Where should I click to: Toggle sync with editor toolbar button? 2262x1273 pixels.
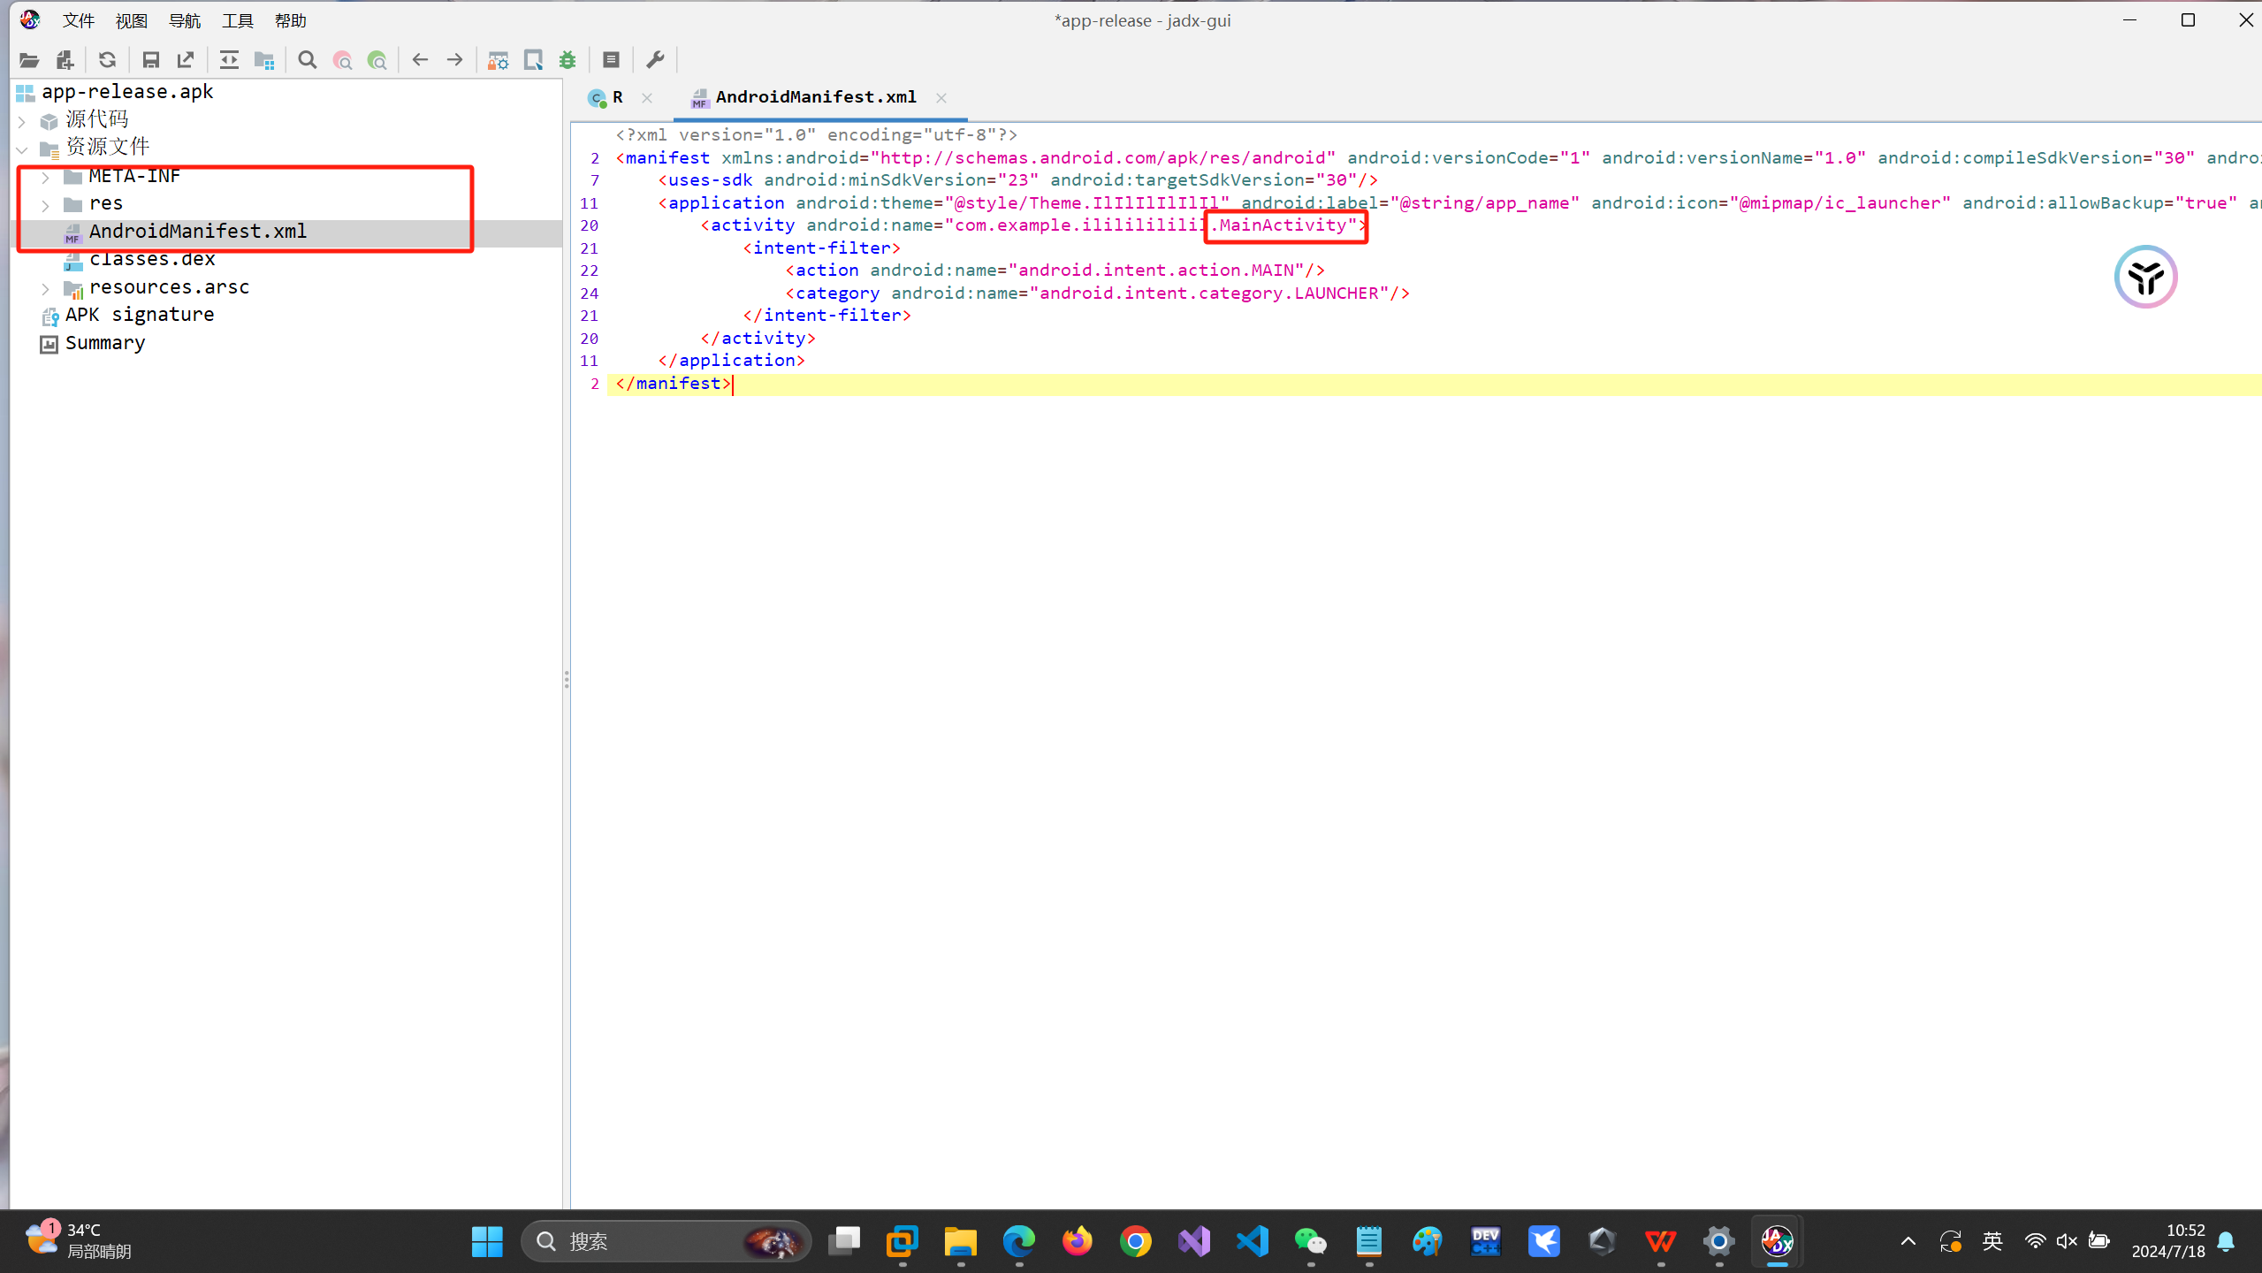coord(229,60)
